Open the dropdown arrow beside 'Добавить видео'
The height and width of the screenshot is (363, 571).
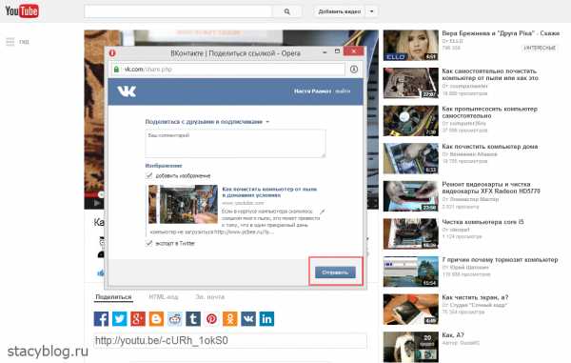point(371,11)
